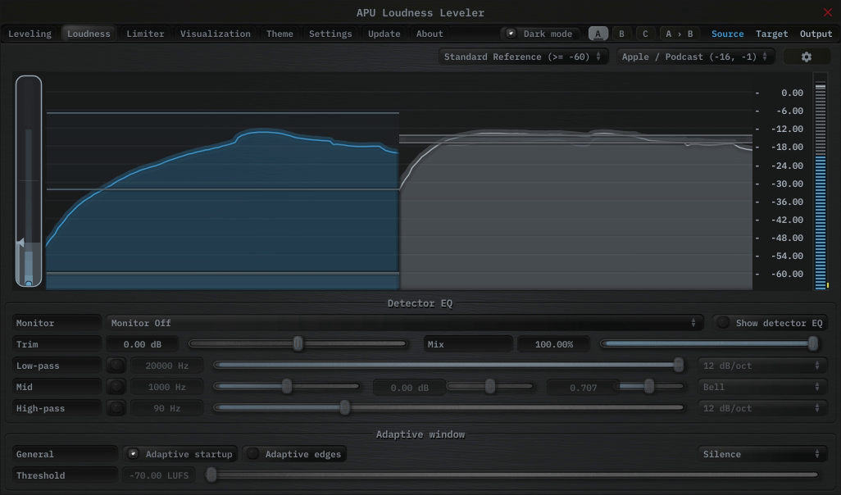
Task: Enable the Low-pass filter toggle
Action: point(116,366)
